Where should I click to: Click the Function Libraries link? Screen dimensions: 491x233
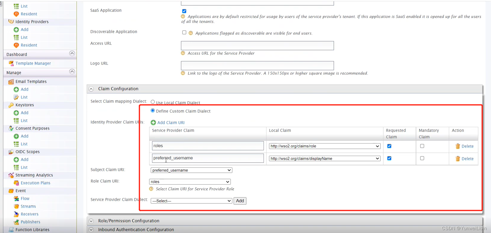point(33,230)
